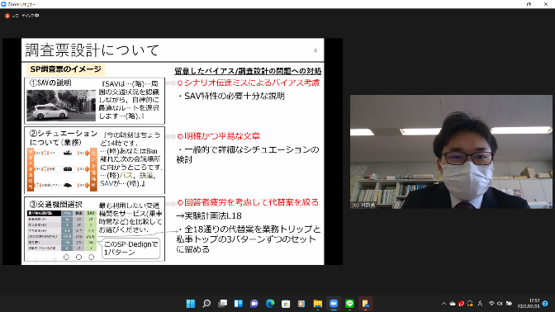Open the Widgets panel icon
The width and height of the screenshot is (555, 312).
(x=238, y=304)
